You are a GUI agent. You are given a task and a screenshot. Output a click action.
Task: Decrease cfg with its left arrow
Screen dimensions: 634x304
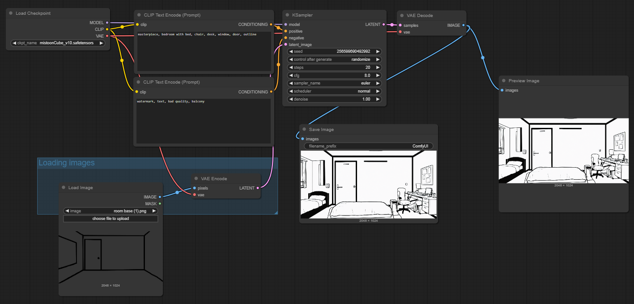pyautogui.click(x=291, y=76)
